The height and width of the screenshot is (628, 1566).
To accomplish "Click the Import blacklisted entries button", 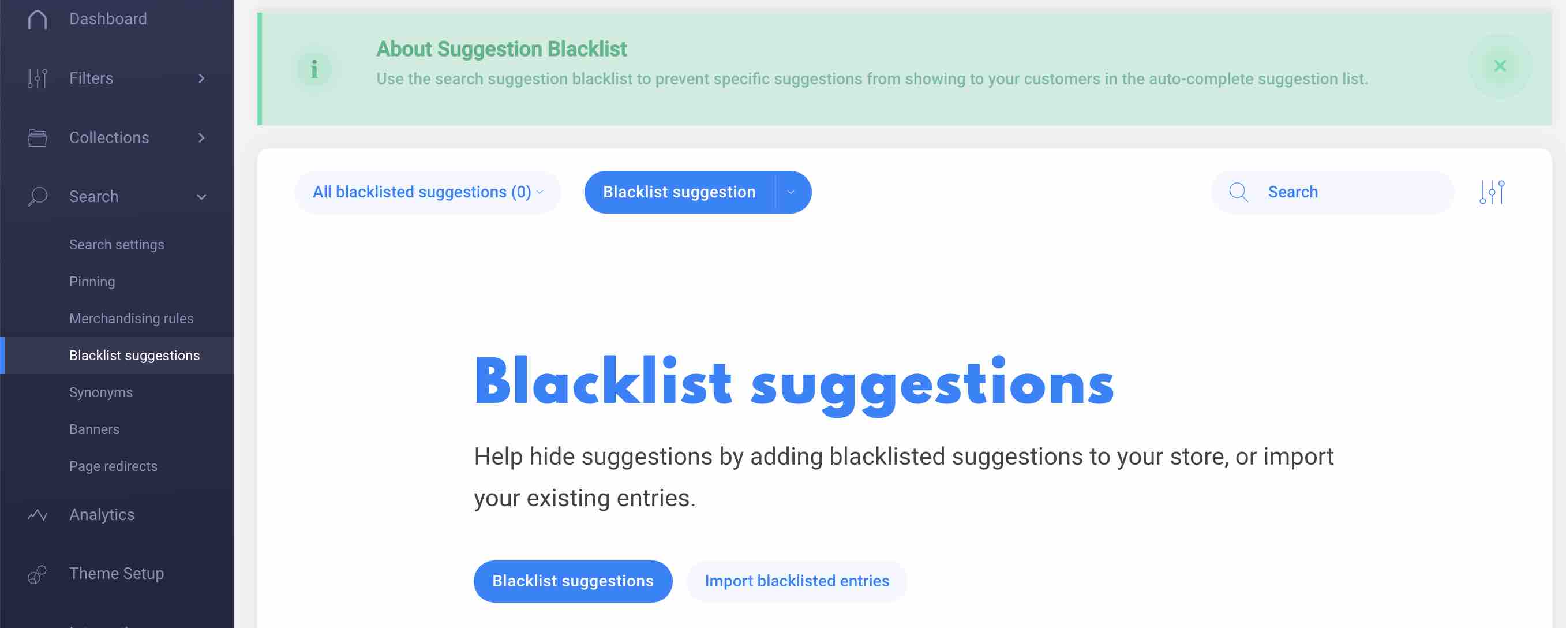I will (x=797, y=581).
